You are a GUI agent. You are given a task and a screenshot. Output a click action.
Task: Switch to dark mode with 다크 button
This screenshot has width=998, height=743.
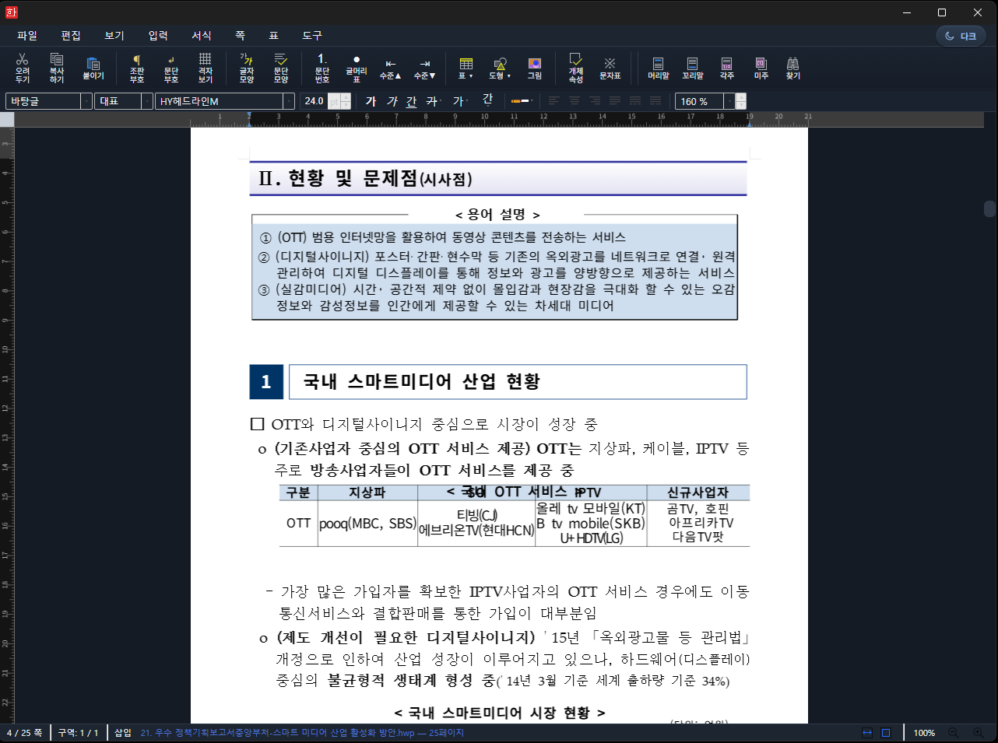[x=961, y=36]
